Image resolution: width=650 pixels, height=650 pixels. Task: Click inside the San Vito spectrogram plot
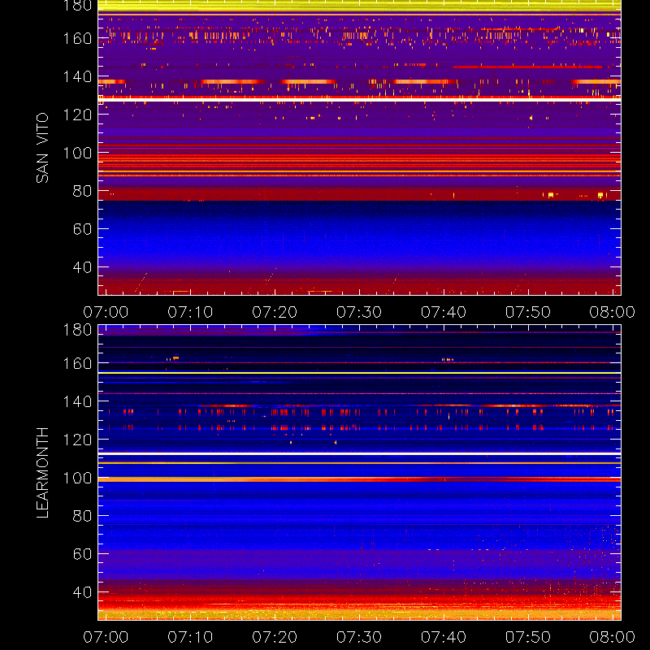[359, 148]
